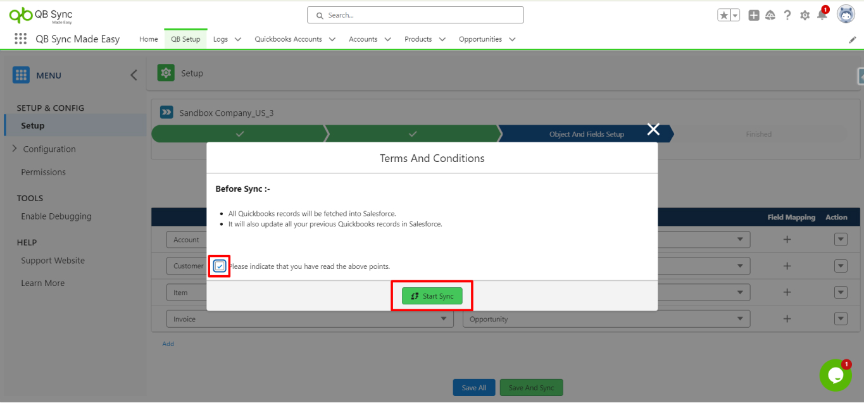Viewport: 864px width, 403px height.
Task: Open Enable Debugging in the sidebar
Action: (x=56, y=216)
